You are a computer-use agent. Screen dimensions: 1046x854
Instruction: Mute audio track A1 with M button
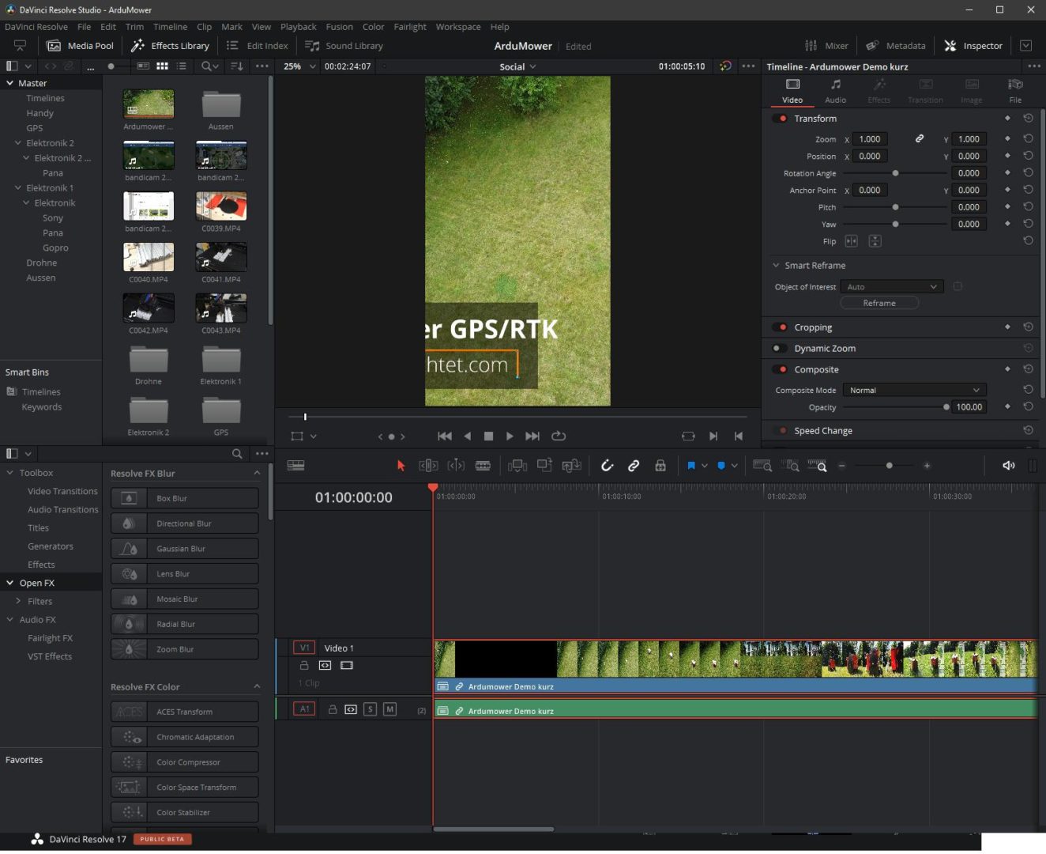(389, 709)
